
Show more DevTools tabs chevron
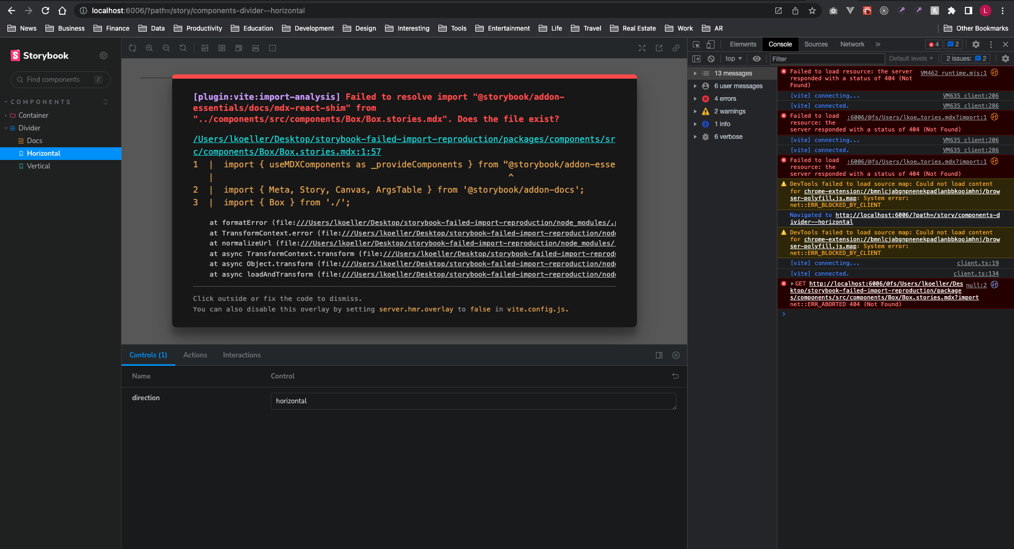[x=878, y=44]
